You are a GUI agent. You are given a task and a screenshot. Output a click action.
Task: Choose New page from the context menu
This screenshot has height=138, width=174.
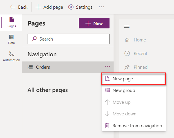134,79
